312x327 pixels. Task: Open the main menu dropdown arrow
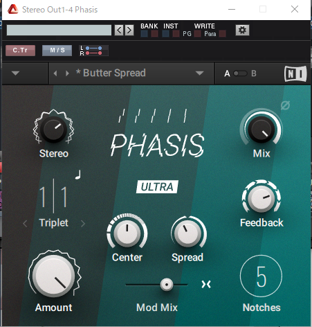[15, 73]
